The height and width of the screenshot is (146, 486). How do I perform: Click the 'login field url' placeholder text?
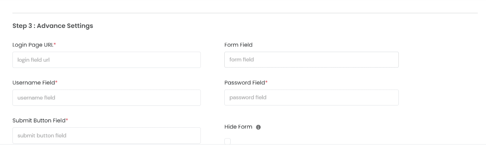[34, 60]
